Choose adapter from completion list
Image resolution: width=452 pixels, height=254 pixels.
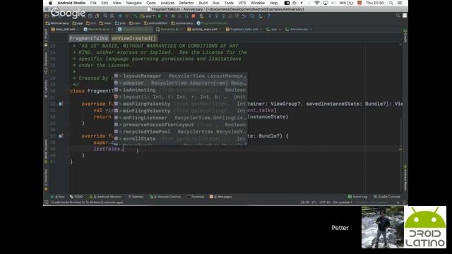(x=180, y=83)
